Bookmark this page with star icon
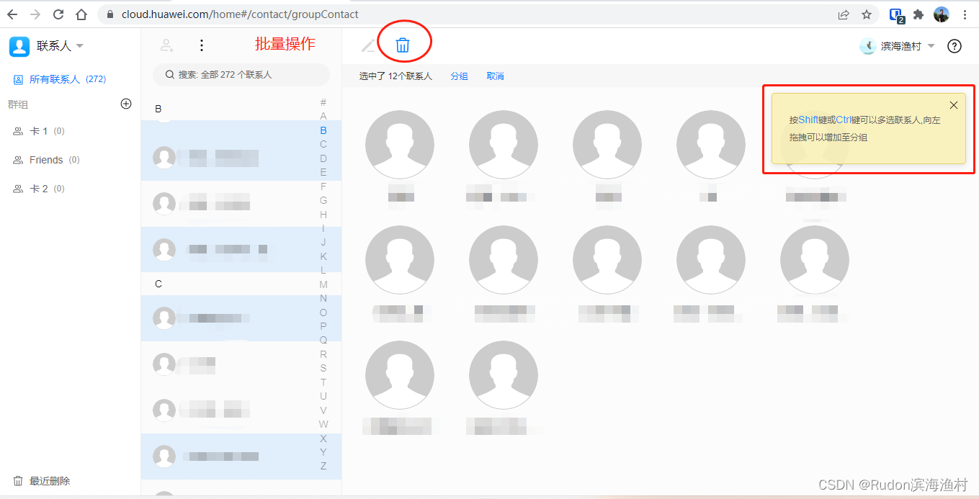This screenshot has height=499, width=979. point(867,14)
